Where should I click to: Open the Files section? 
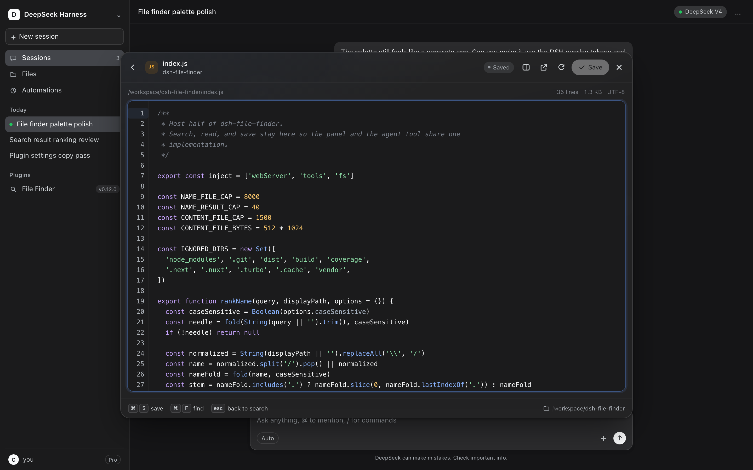click(64, 74)
